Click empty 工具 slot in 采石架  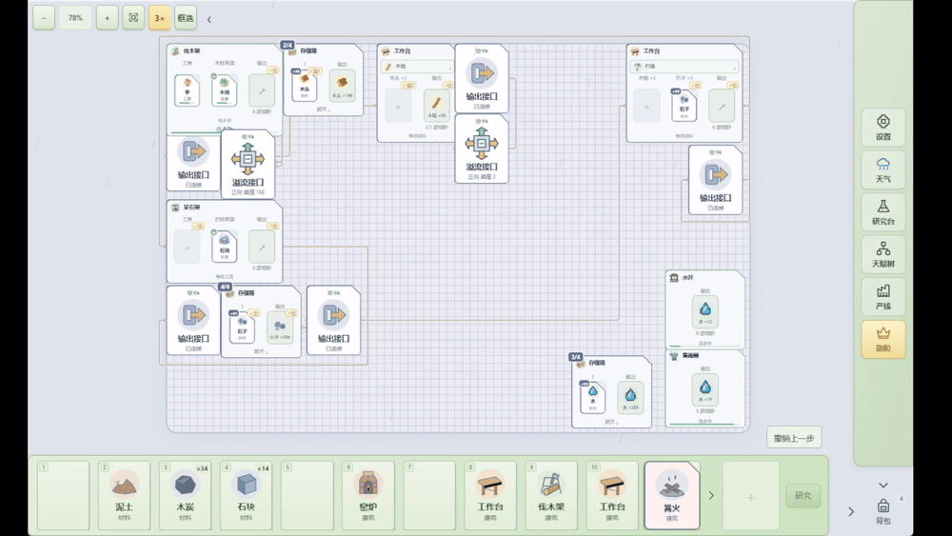point(187,248)
